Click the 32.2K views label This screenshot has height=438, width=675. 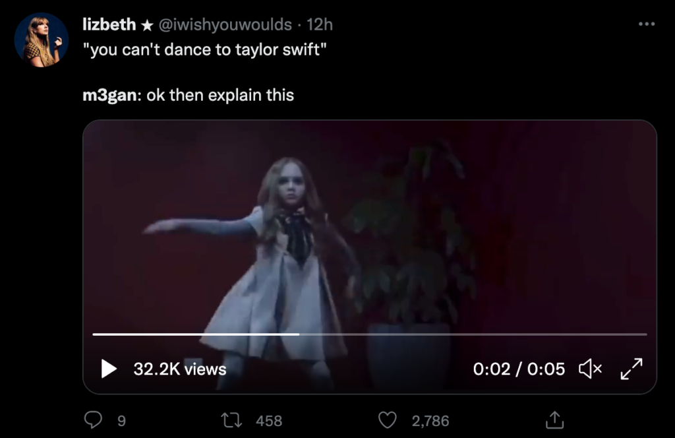(179, 369)
